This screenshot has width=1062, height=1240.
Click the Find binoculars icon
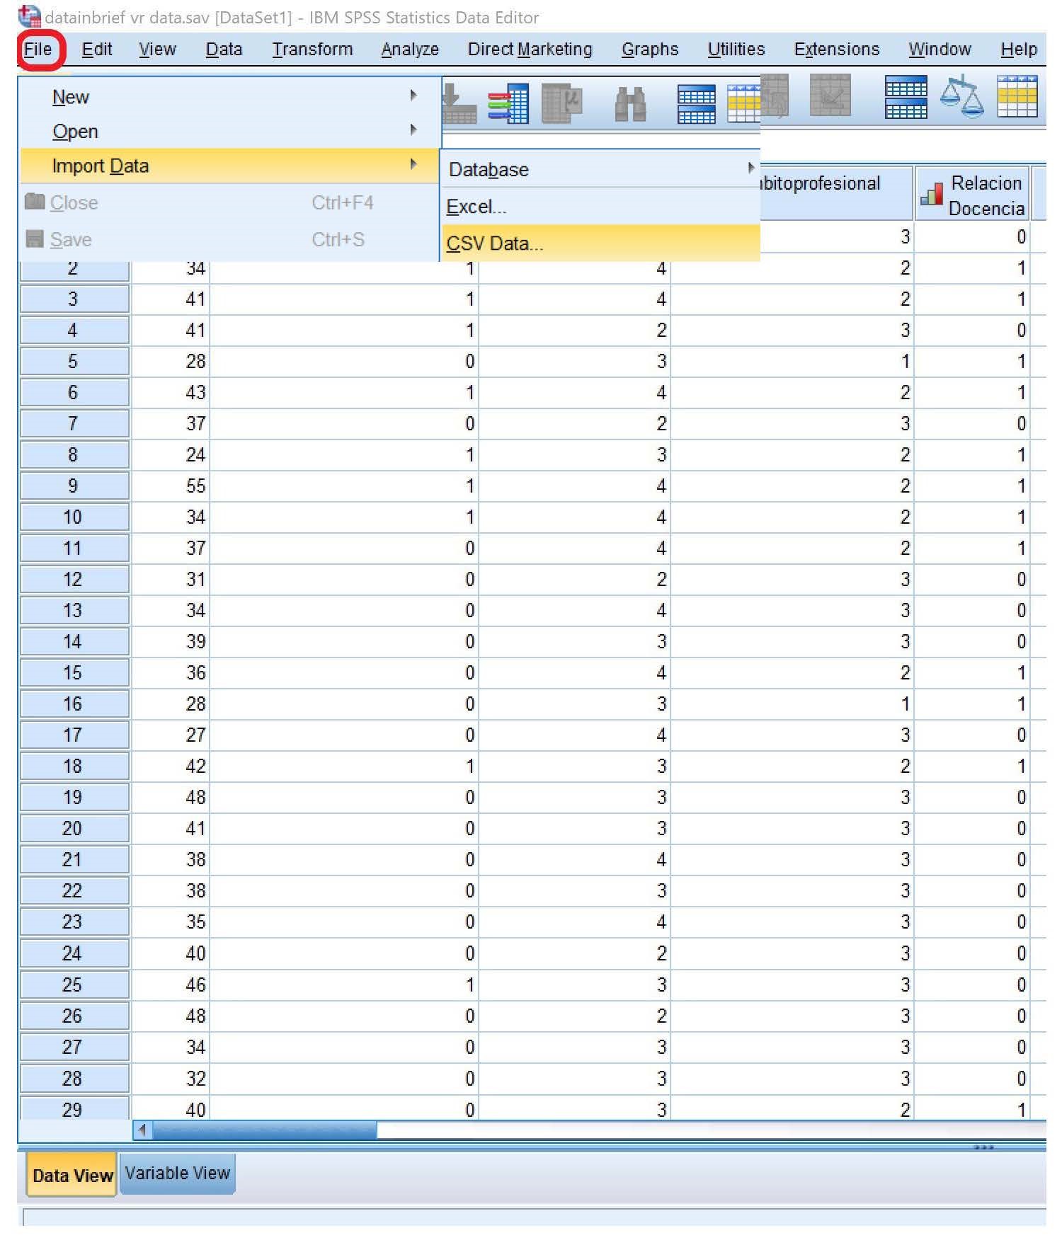(629, 103)
